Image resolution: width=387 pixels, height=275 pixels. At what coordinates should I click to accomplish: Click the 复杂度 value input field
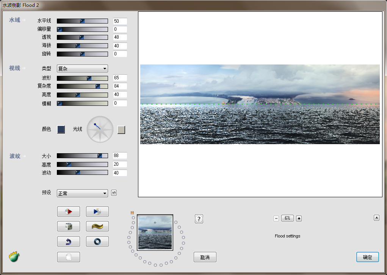tap(120, 86)
